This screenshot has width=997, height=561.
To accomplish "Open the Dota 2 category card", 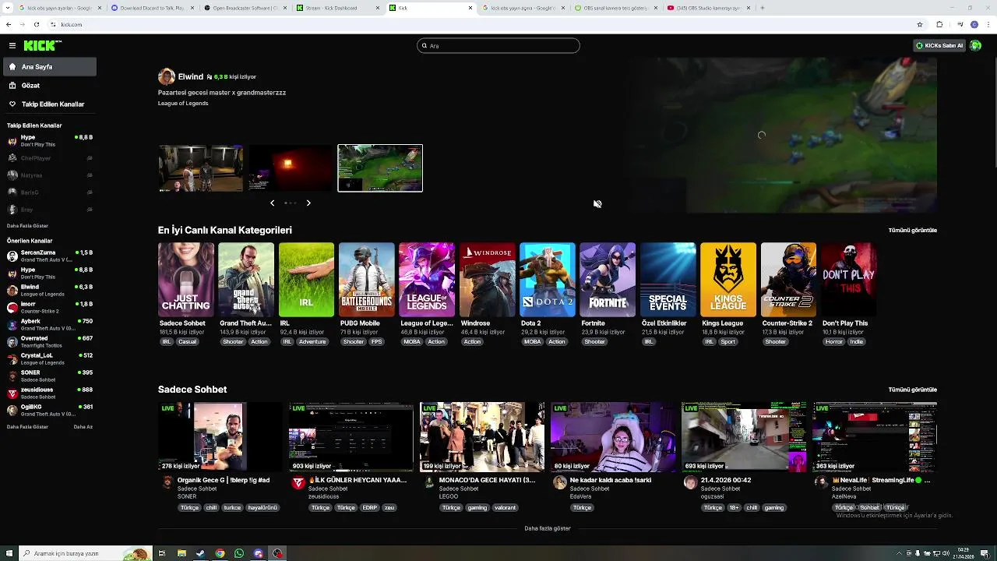I will coord(548,280).
